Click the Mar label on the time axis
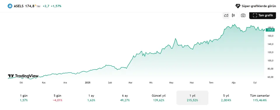 coord(131,83)
